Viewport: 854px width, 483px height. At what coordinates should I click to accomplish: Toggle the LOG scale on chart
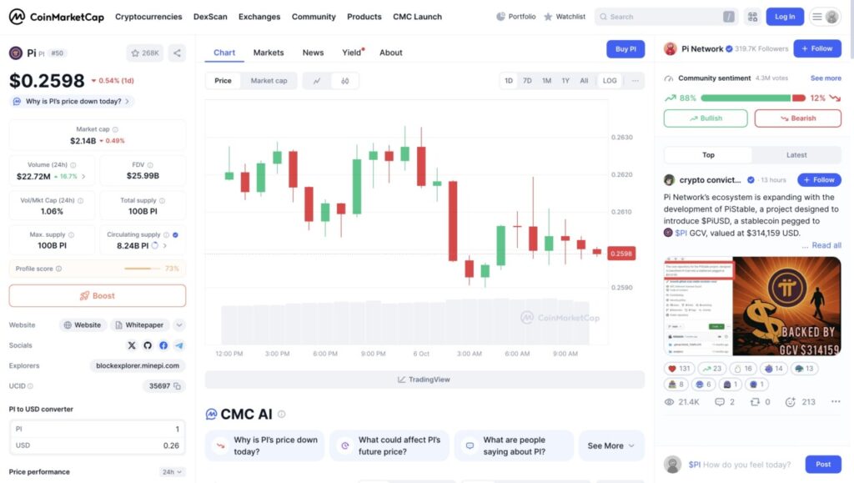(x=610, y=81)
